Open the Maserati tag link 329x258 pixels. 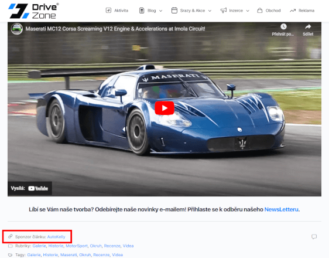click(x=68, y=255)
